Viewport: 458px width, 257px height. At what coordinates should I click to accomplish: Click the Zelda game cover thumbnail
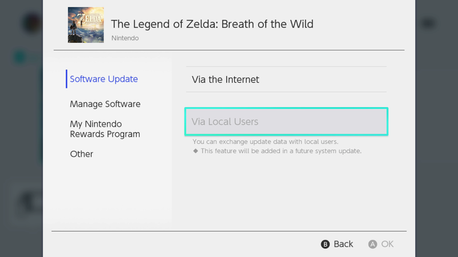tap(86, 25)
